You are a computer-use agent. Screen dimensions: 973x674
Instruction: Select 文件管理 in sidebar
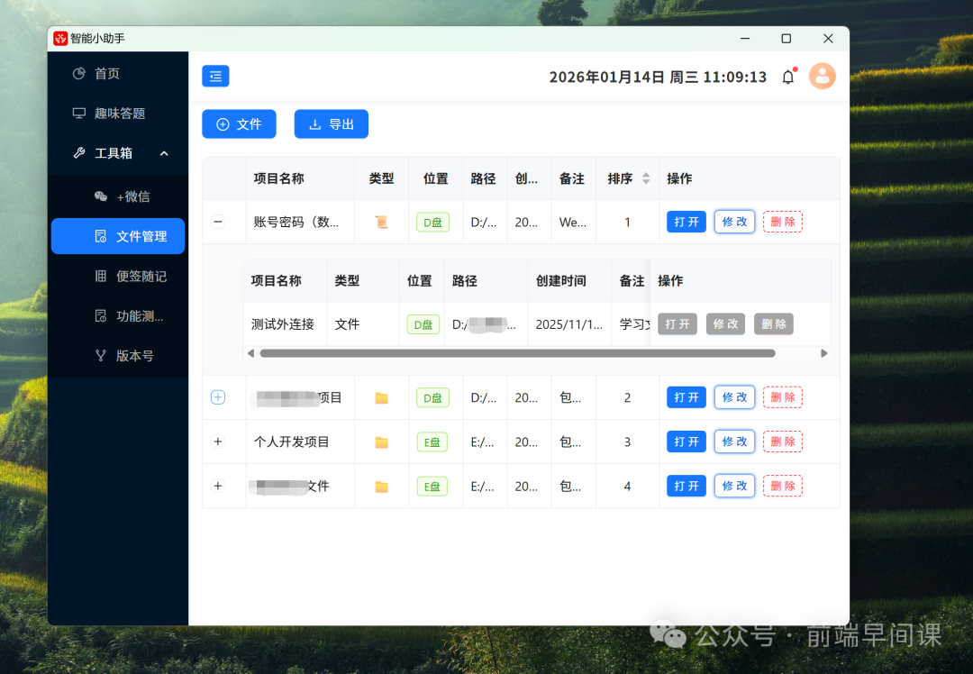click(x=118, y=236)
